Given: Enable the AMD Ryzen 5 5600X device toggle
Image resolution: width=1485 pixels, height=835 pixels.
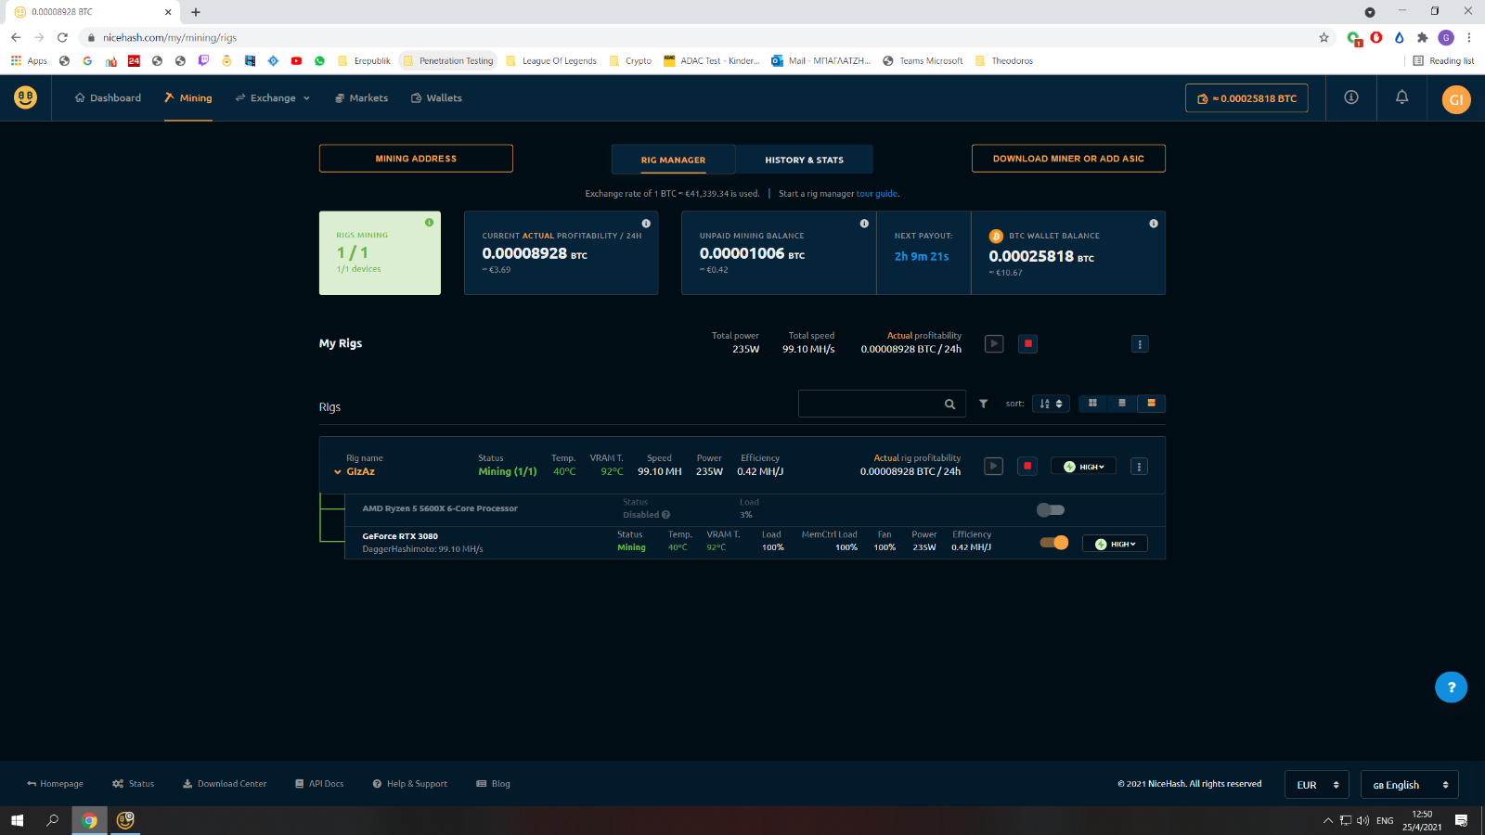Looking at the screenshot, I should tap(1051, 509).
